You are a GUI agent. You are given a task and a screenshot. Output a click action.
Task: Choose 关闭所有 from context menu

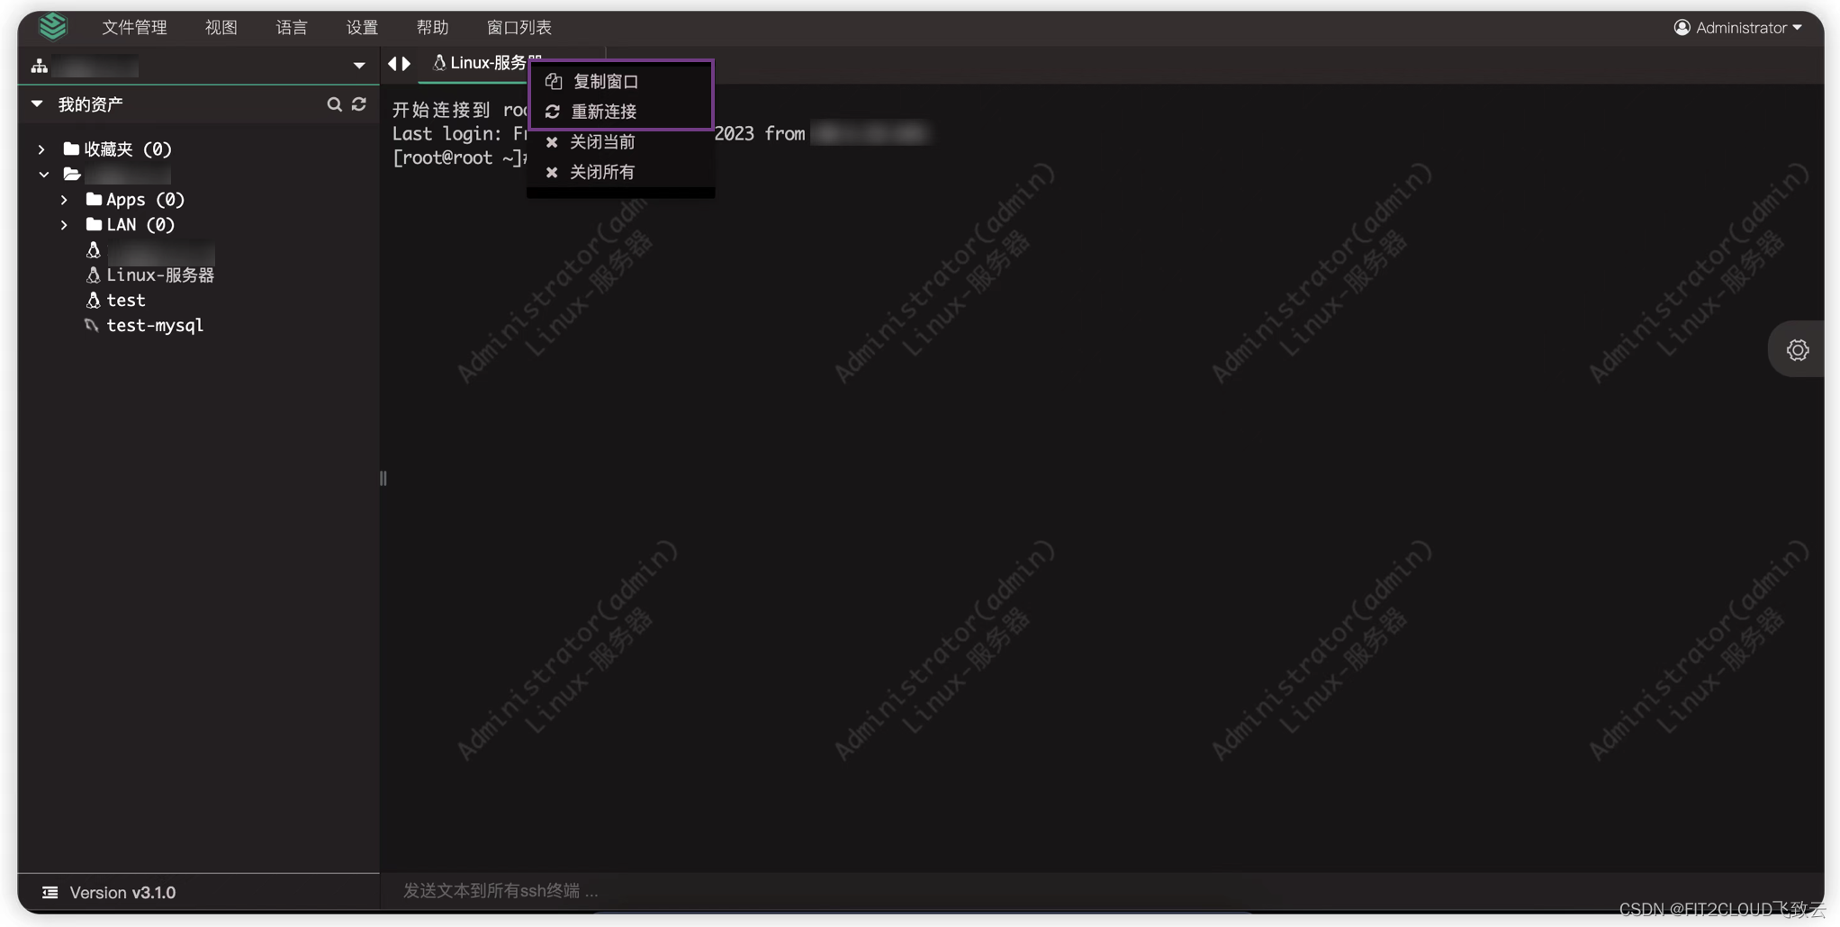(621, 172)
